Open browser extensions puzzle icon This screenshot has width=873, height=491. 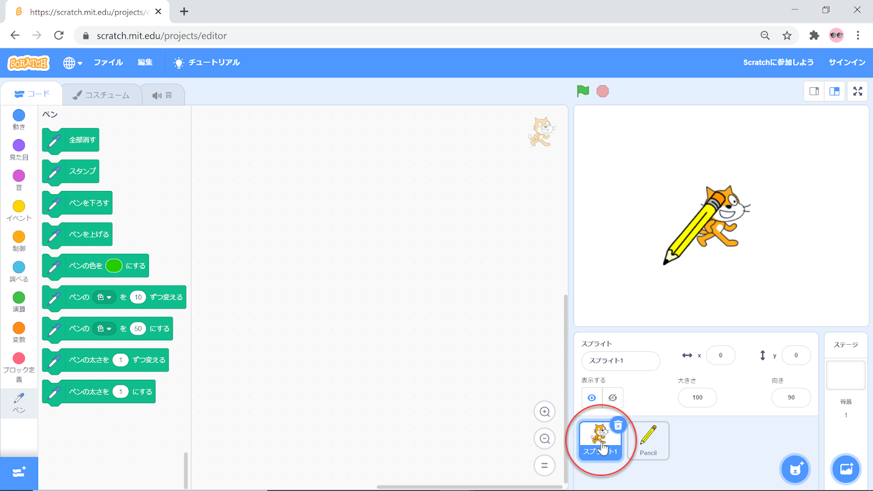(x=814, y=35)
